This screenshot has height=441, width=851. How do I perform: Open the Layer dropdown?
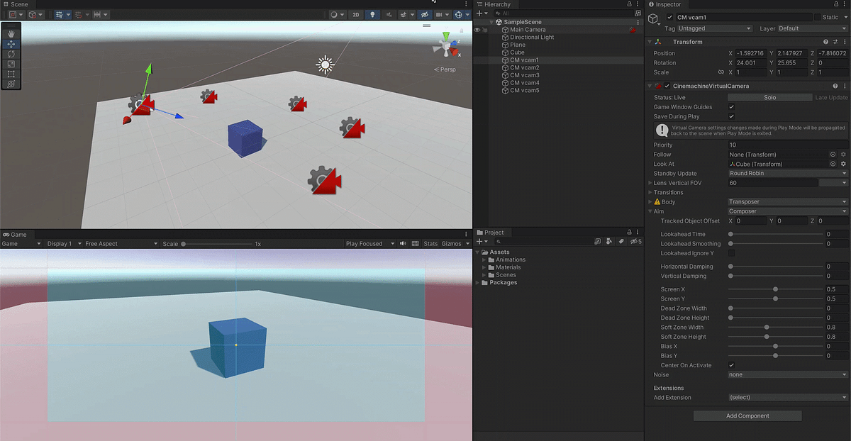pos(813,28)
